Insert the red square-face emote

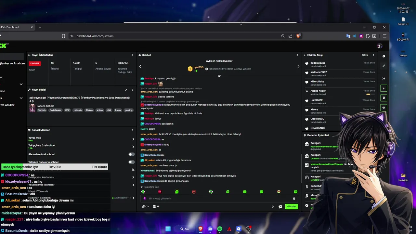(194, 192)
